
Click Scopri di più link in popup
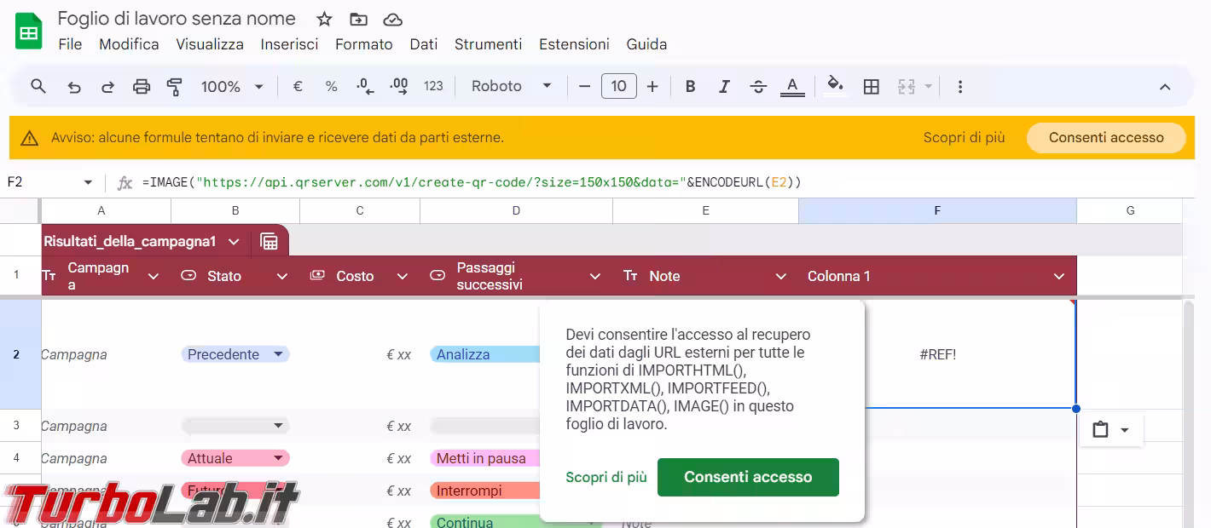[605, 477]
